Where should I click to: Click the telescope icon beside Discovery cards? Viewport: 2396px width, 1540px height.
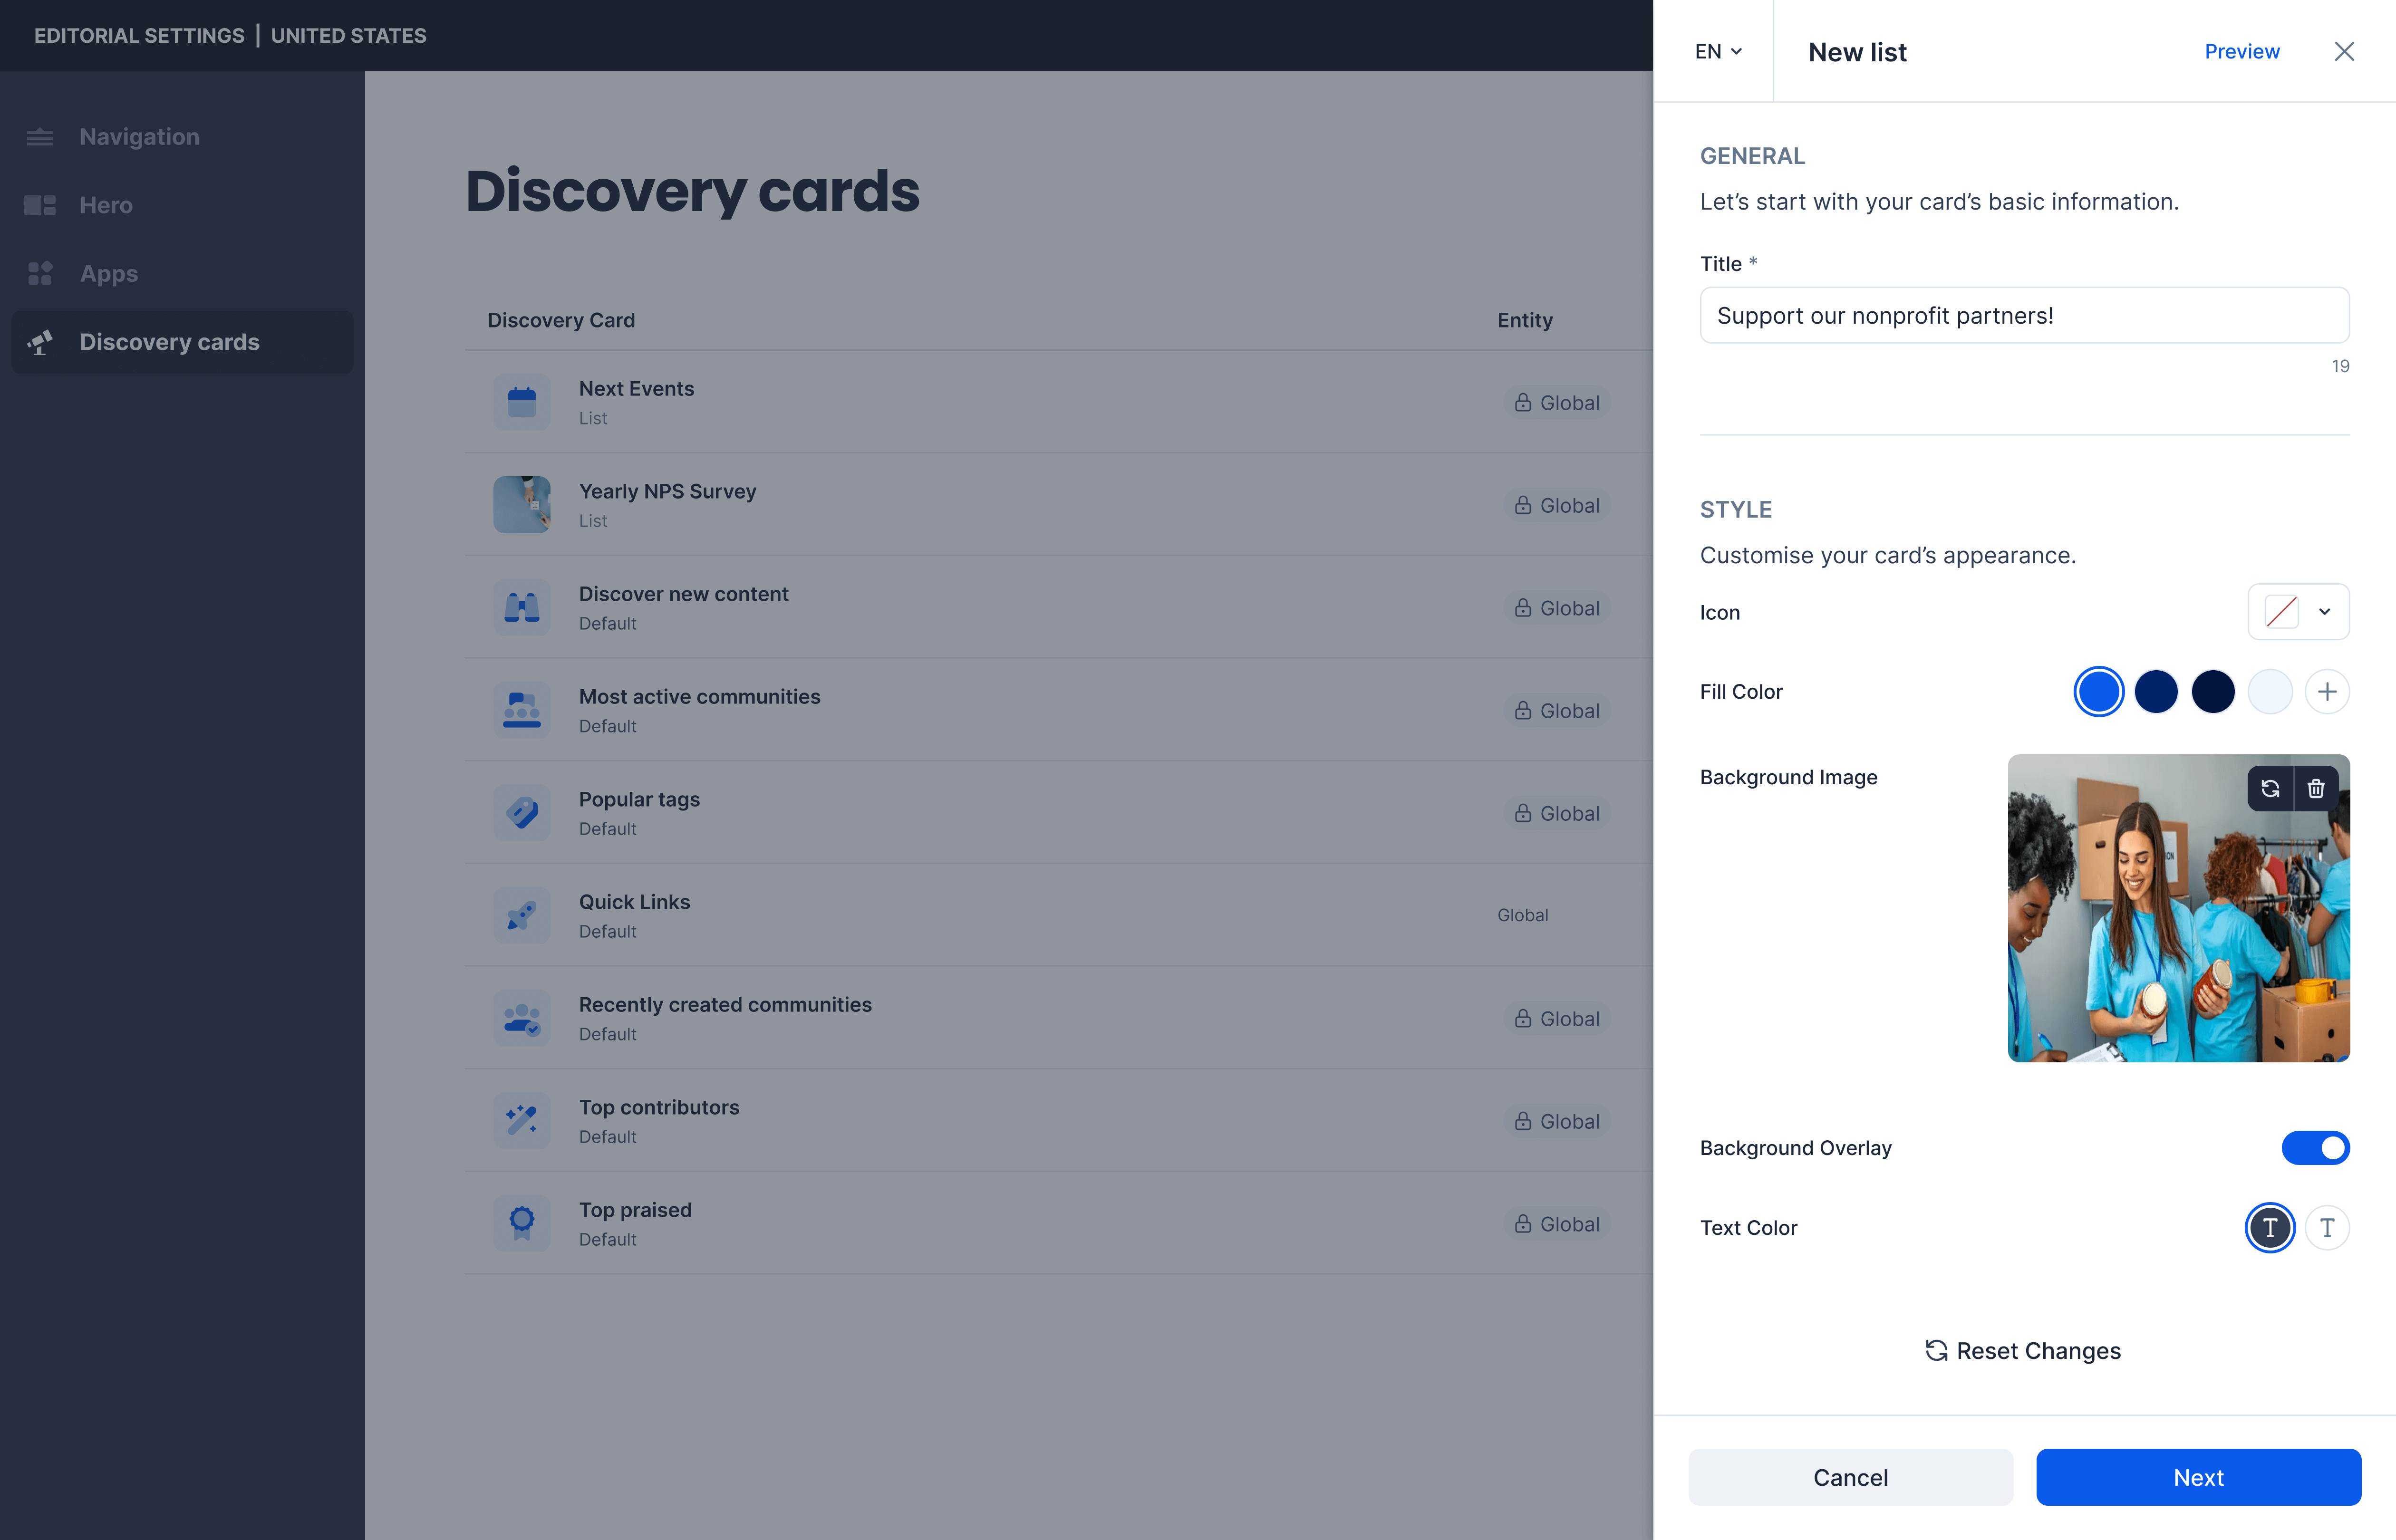tap(40, 342)
